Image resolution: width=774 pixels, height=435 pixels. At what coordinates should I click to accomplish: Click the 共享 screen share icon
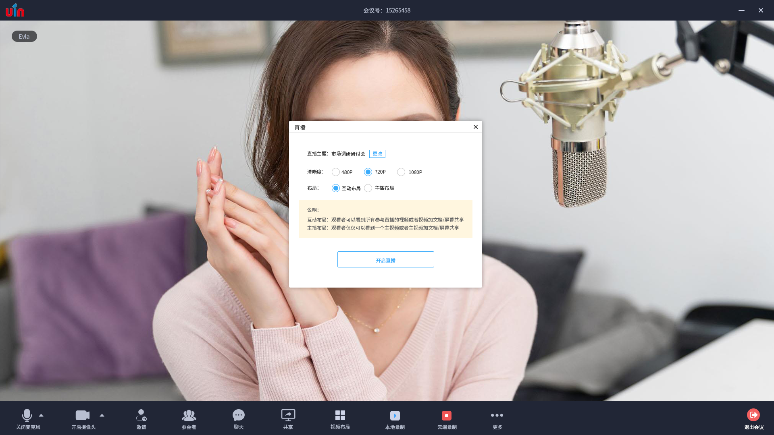(288, 416)
